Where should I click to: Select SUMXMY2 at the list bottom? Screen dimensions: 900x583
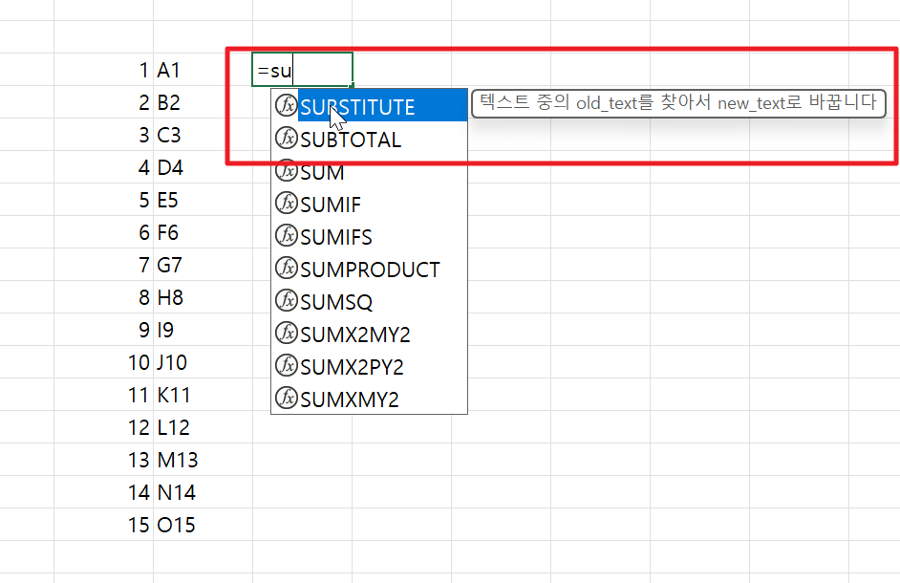pyautogui.click(x=369, y=399)
